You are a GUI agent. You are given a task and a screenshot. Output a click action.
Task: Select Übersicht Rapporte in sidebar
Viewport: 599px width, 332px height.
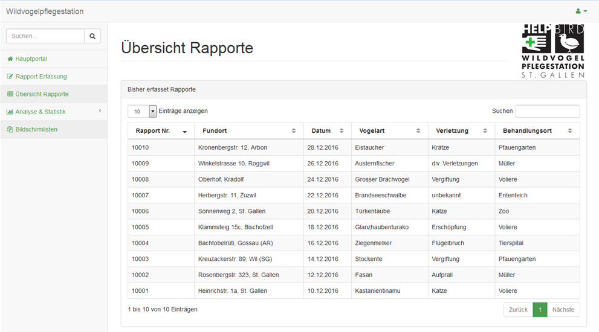(42, 94)
